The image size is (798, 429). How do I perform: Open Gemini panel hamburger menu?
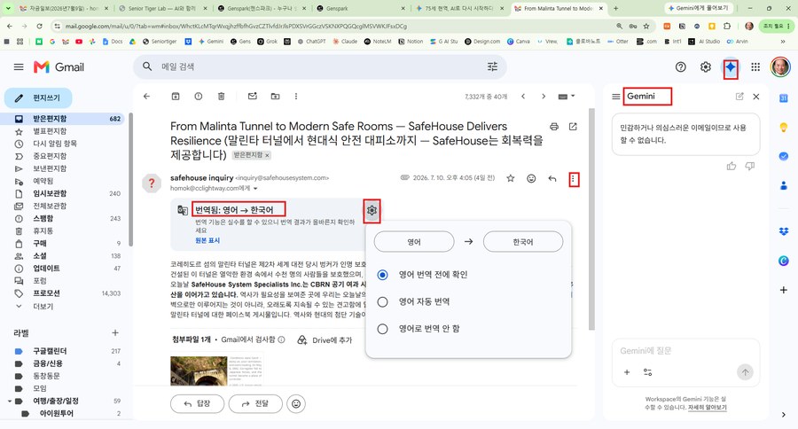pyautogui.click(x=616, y=97)
